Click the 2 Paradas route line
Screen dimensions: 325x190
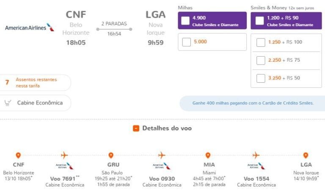[114, 29]
